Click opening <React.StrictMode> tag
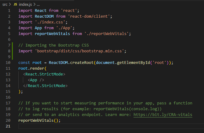 [x=44, y=74]
